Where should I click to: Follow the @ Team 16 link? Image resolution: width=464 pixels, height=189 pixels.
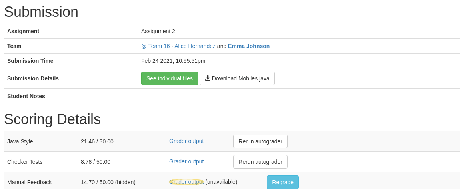tap(156, 46)
